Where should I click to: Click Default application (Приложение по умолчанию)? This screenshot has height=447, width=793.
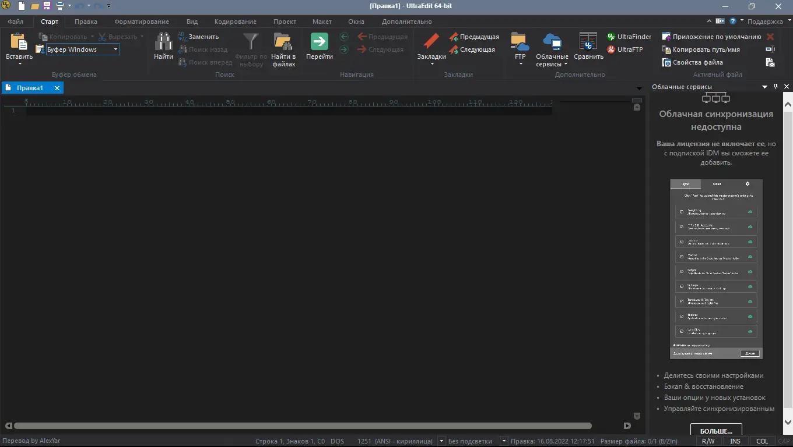coord(711,37)
